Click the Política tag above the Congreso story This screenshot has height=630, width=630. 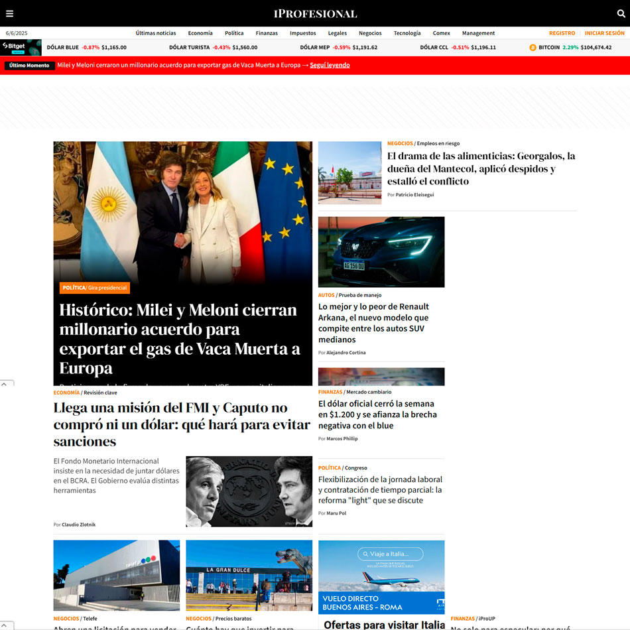tap(330, 468)
